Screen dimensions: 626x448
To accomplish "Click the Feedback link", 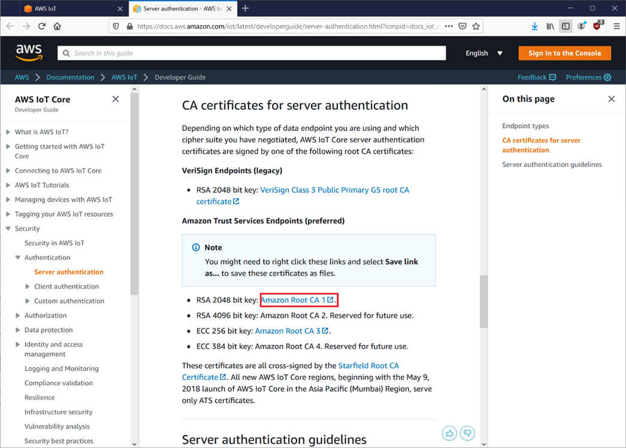I will tap(537, 77).
